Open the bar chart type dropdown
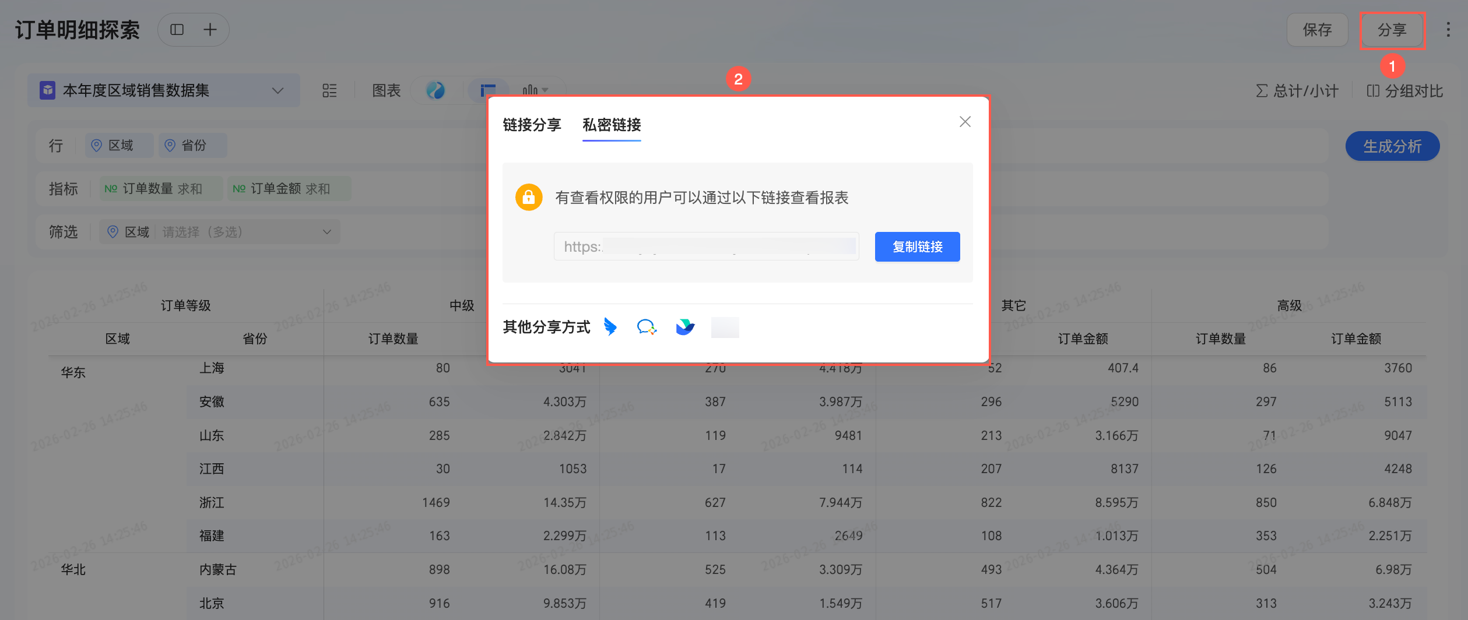 pos(535,90)
